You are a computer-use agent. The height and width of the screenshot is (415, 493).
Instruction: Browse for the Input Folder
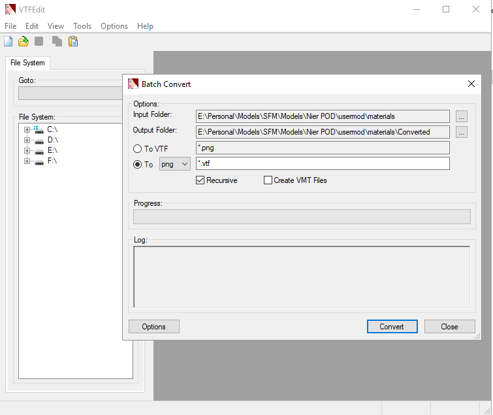pyautogui.click(x=462, y=116)
